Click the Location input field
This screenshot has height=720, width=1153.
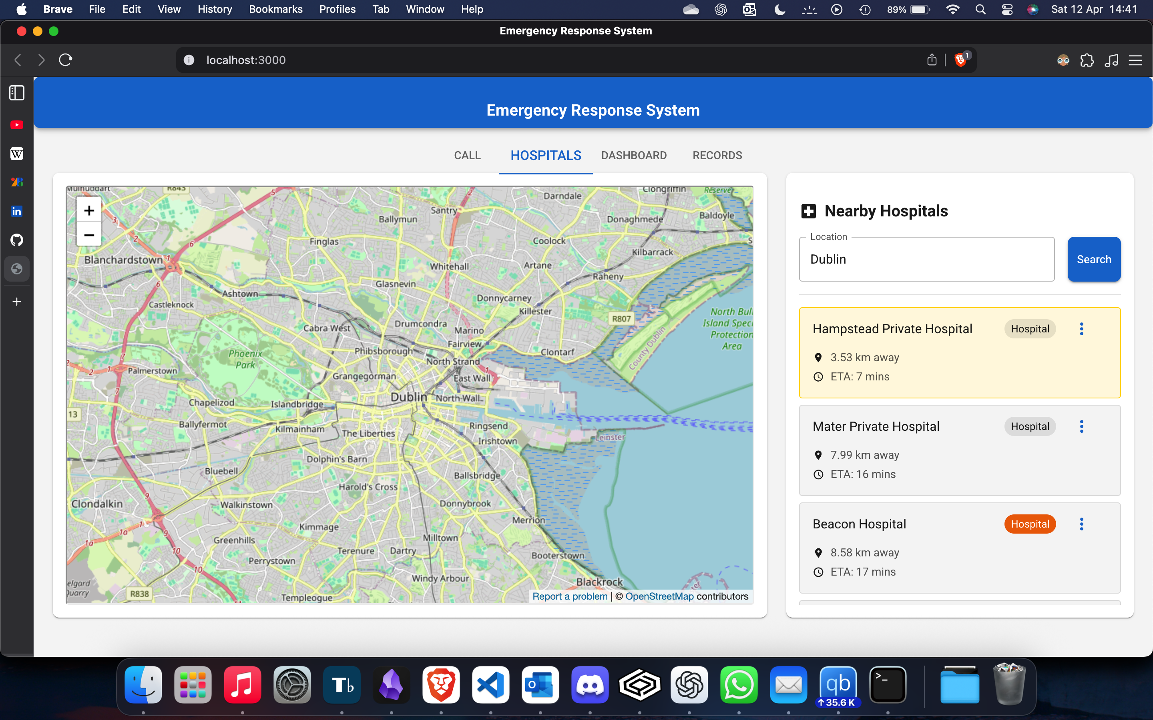click(926, 259)
